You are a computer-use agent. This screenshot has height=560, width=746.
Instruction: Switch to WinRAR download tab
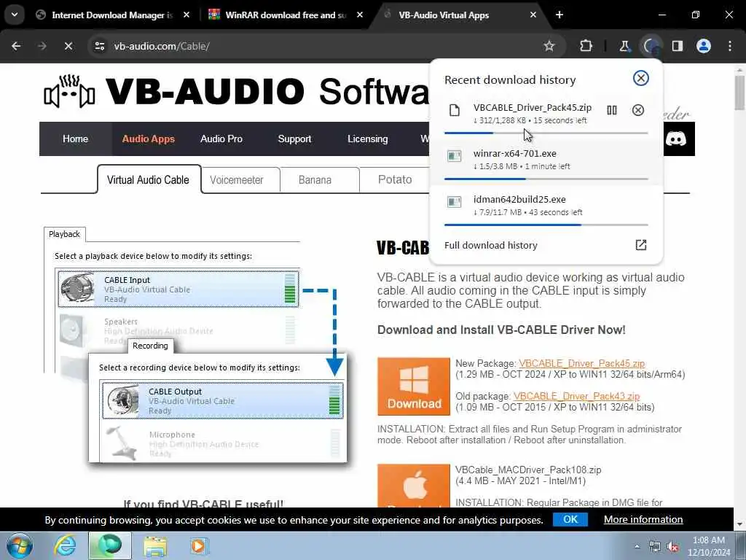[x=286, y=15]
